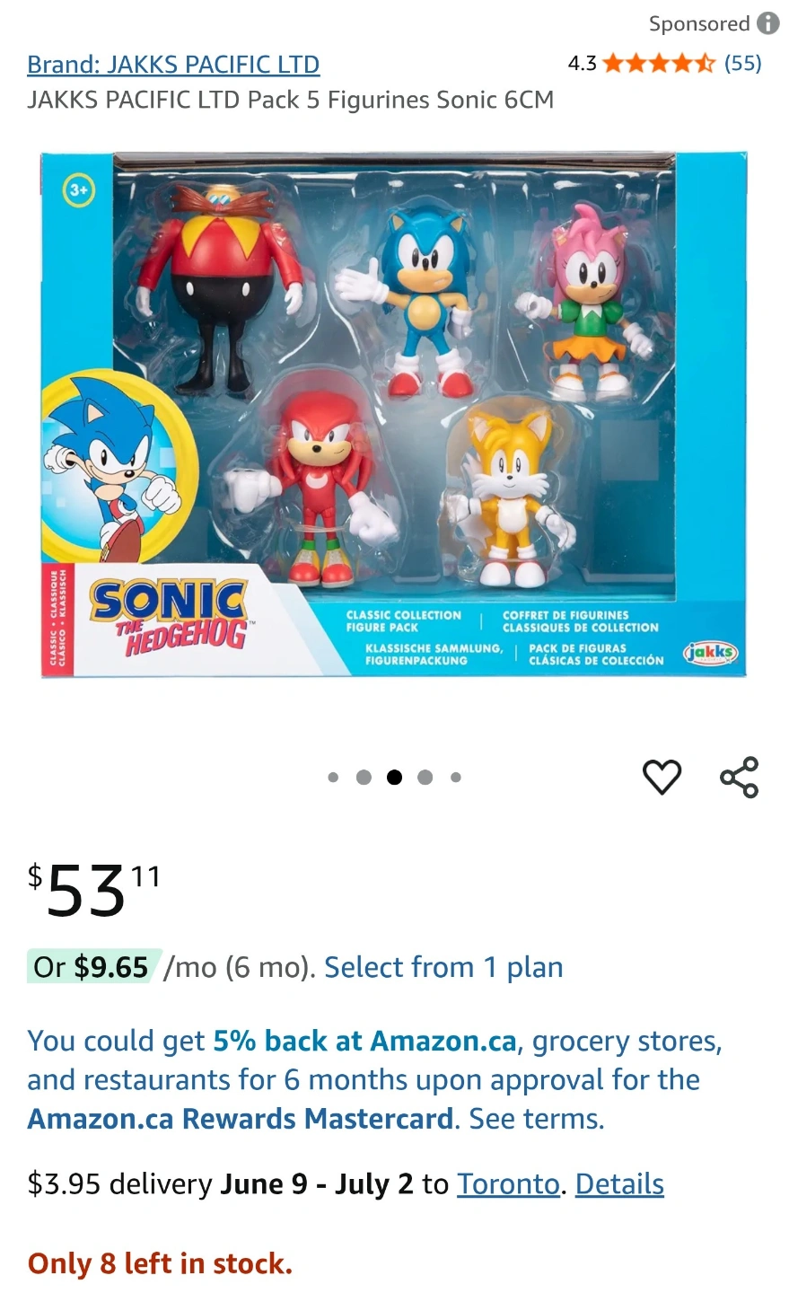Tap the JAKKS Pack 5 Figurines product title
789x1293 pixels.
[290, 100]
